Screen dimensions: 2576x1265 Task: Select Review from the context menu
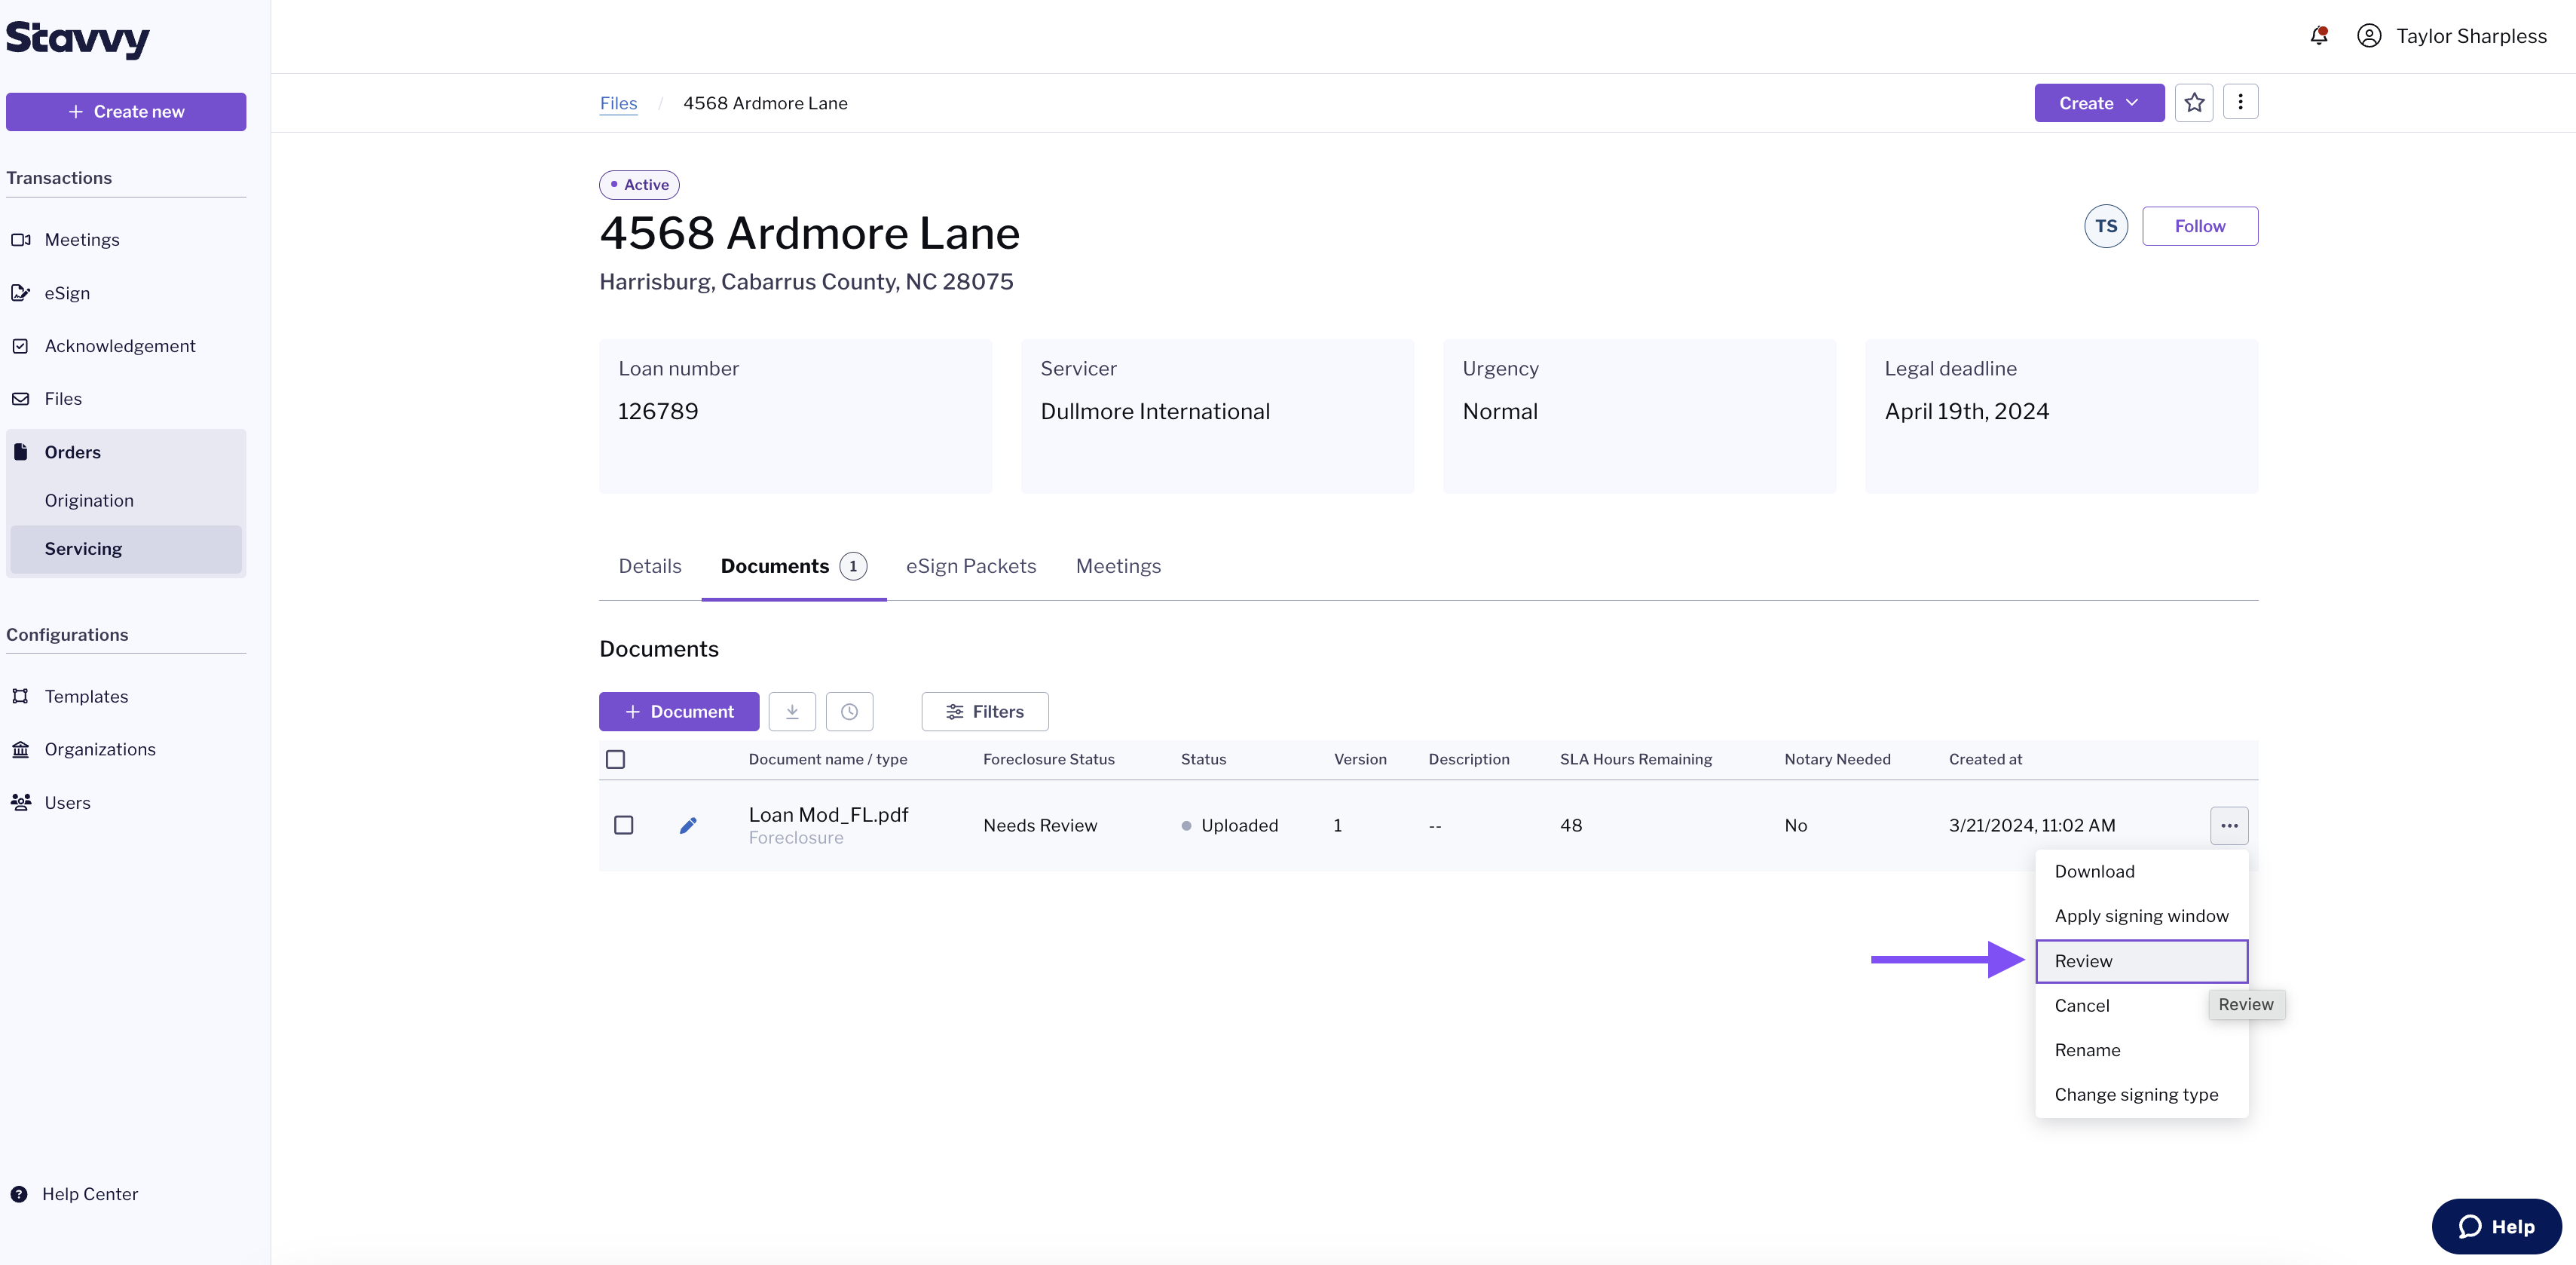[x=2141, y=961]
